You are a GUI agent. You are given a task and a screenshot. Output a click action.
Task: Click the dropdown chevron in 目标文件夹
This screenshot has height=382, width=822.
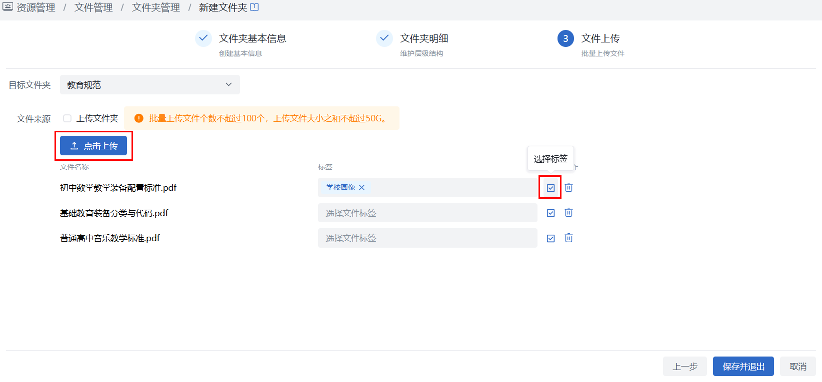click(x=228, y=85)
